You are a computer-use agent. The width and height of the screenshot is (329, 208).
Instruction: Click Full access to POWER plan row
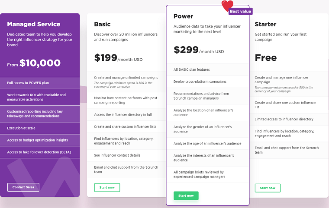[40, 83]
